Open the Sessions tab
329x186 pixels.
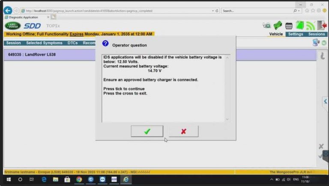pos(317,34)
